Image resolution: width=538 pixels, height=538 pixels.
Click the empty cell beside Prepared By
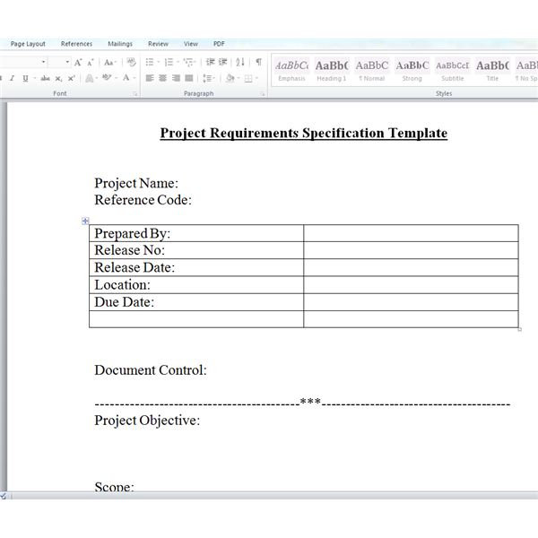[x=411, y=233]
